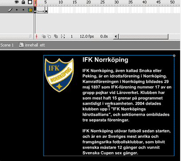
Task: Click frame 50 on the timeline ruler
Action: click(172, 2)
